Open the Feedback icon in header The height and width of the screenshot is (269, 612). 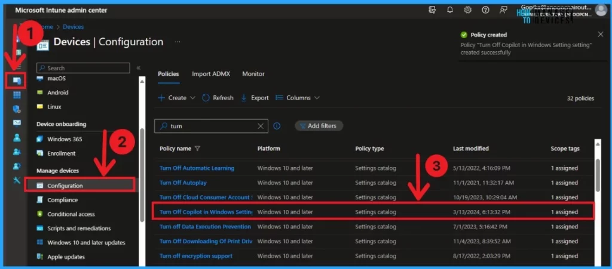point(503,10)
